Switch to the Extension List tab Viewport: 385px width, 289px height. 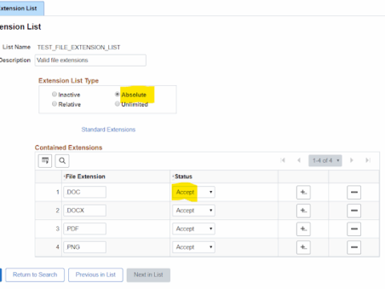22,8
